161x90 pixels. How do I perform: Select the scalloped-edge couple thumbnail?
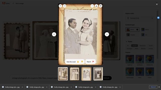click(63, 74)
